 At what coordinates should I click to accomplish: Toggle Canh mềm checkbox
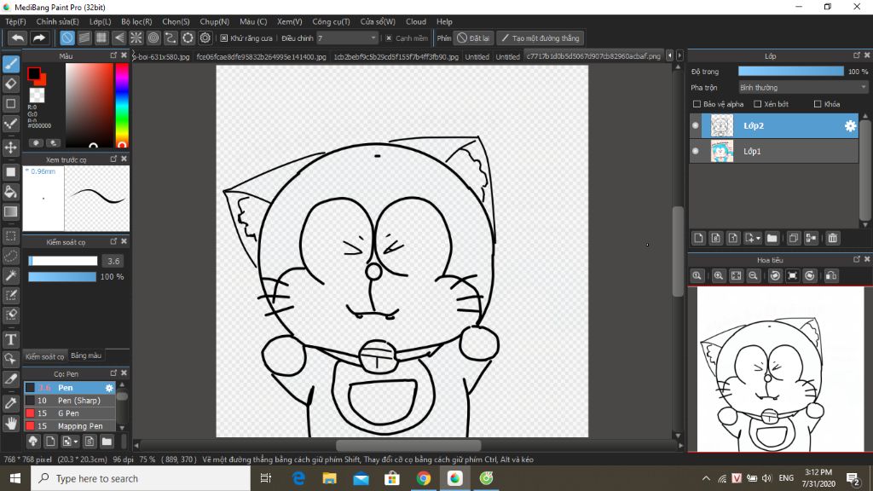[x=389, y=38]
